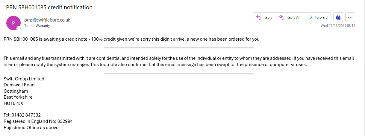Click the Dunswell Road address line
The width and height of the screenshot is (365, 136).
pyautogui.click(x=19, y=85)
